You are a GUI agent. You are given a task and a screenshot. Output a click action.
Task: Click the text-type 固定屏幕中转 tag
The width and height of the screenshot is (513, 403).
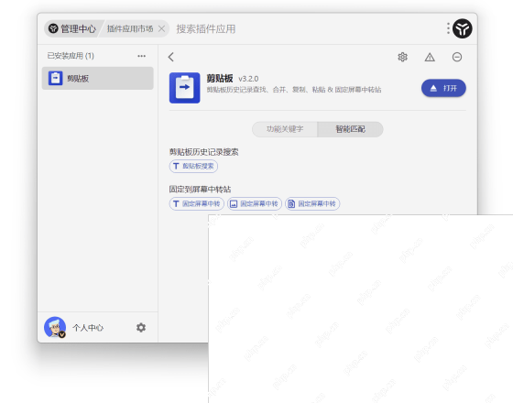(196, 203)
